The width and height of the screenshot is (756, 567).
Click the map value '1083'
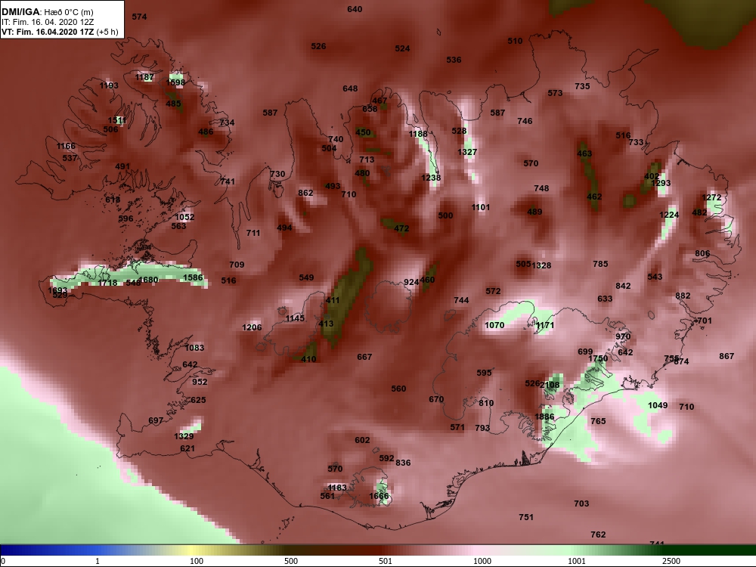pyautogui.click(x=194, y=348)
